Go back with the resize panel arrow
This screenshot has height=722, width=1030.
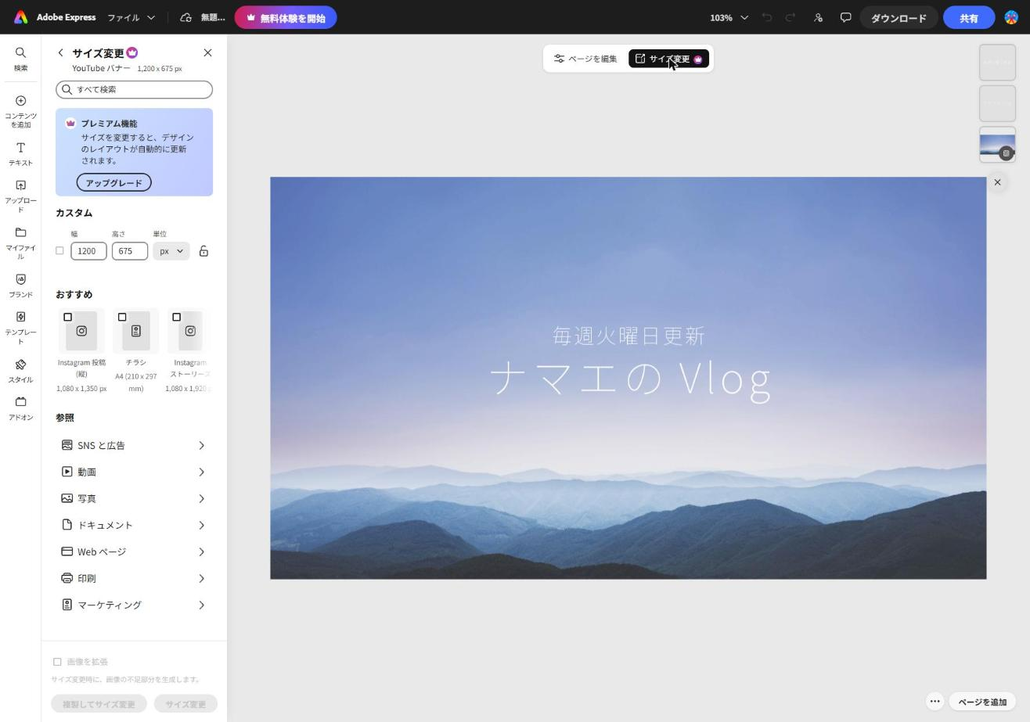pyautogui.click(x=60, y=52)
